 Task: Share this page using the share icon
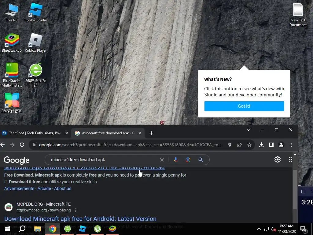click(x=240, y=145)
